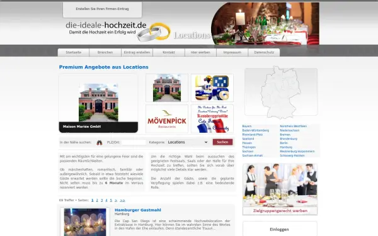Click the Germany map graphic
Image resolution: width=378 pixels, height=236 pixels.
[x=281, y=93]
